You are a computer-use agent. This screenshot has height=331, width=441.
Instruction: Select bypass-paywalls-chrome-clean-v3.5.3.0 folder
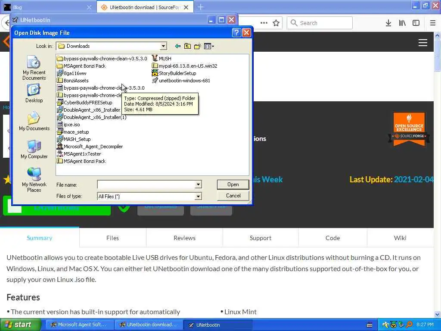click(102, 59)
